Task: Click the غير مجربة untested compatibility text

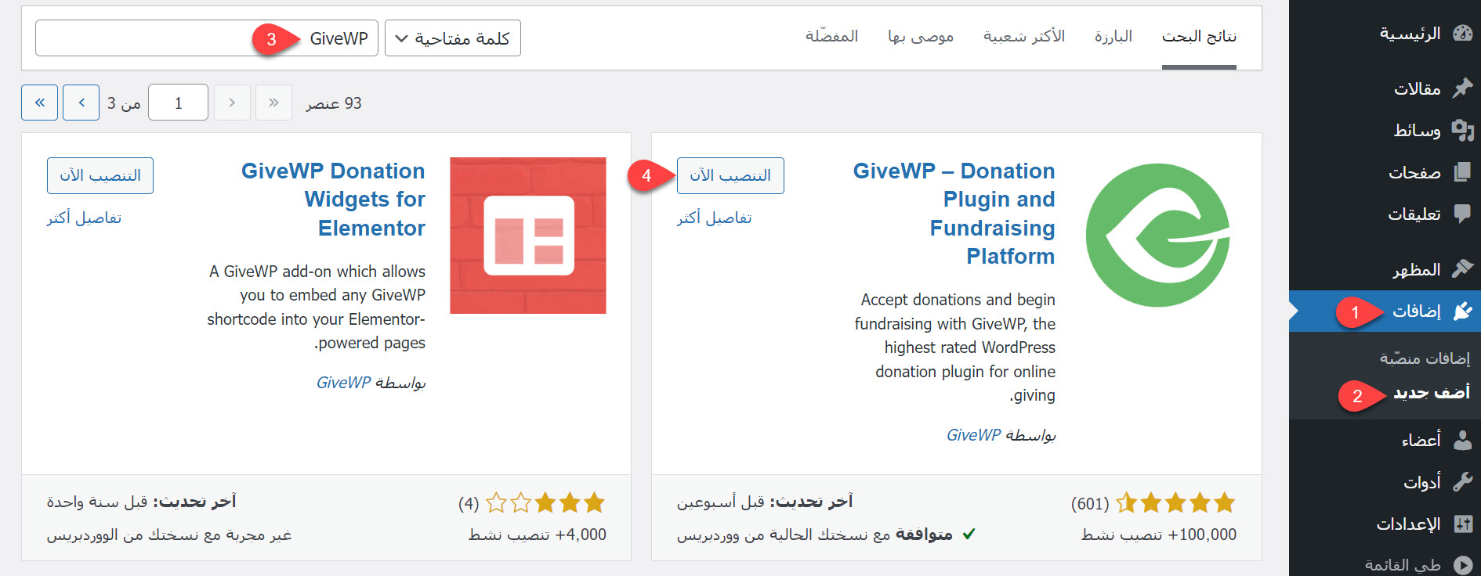Action: pos(169,535)
